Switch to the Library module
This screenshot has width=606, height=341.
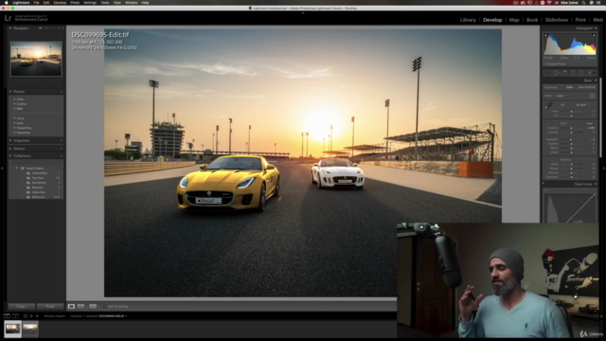[468, 20]
